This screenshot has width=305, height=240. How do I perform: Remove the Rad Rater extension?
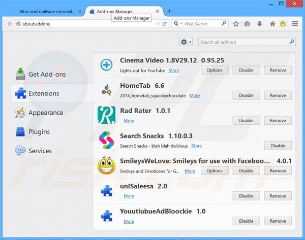tap(278, 120)
